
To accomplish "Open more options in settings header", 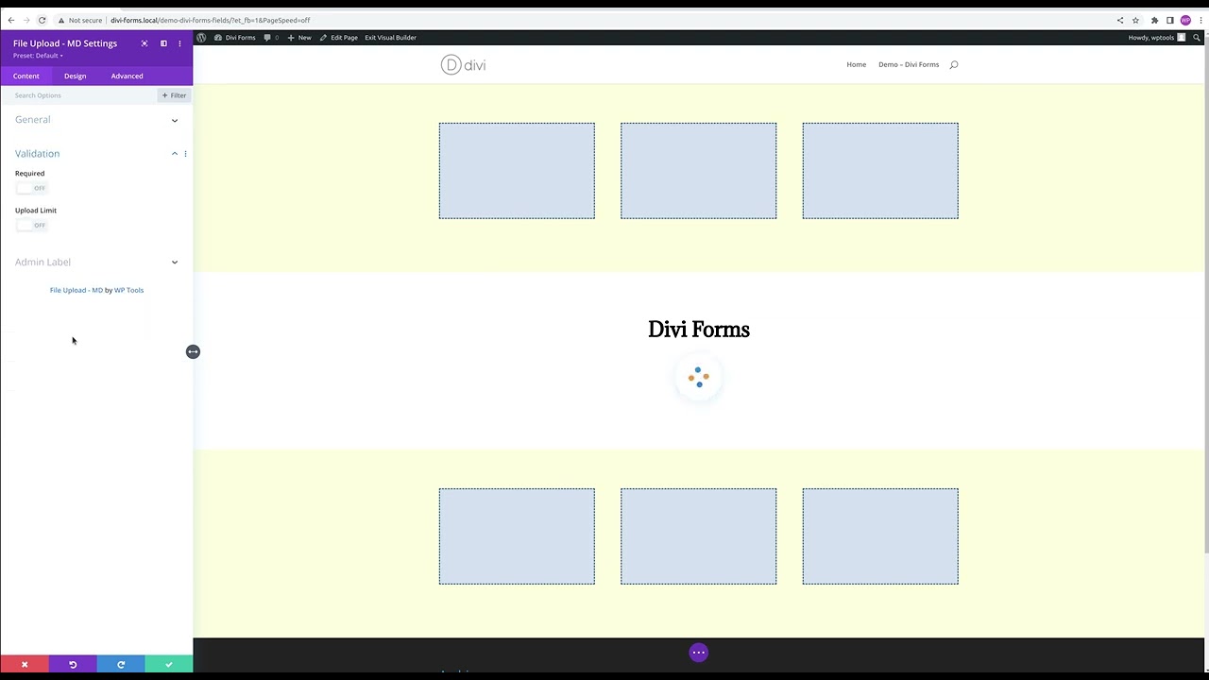I will (x=179, y=43).
